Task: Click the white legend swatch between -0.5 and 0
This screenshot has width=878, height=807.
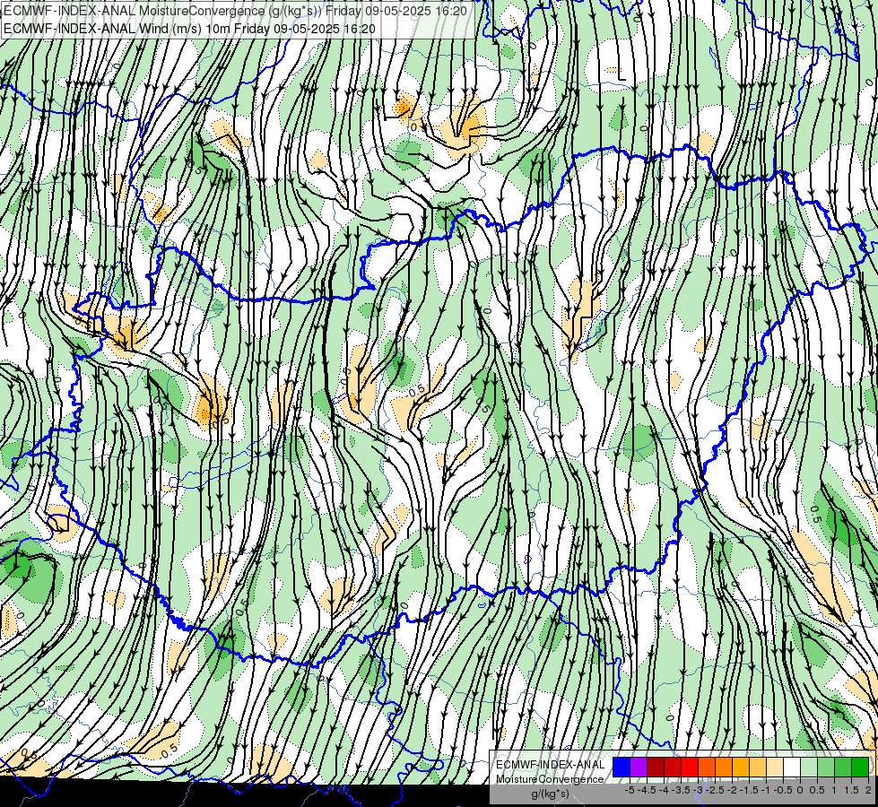Action: coord(792,768)
